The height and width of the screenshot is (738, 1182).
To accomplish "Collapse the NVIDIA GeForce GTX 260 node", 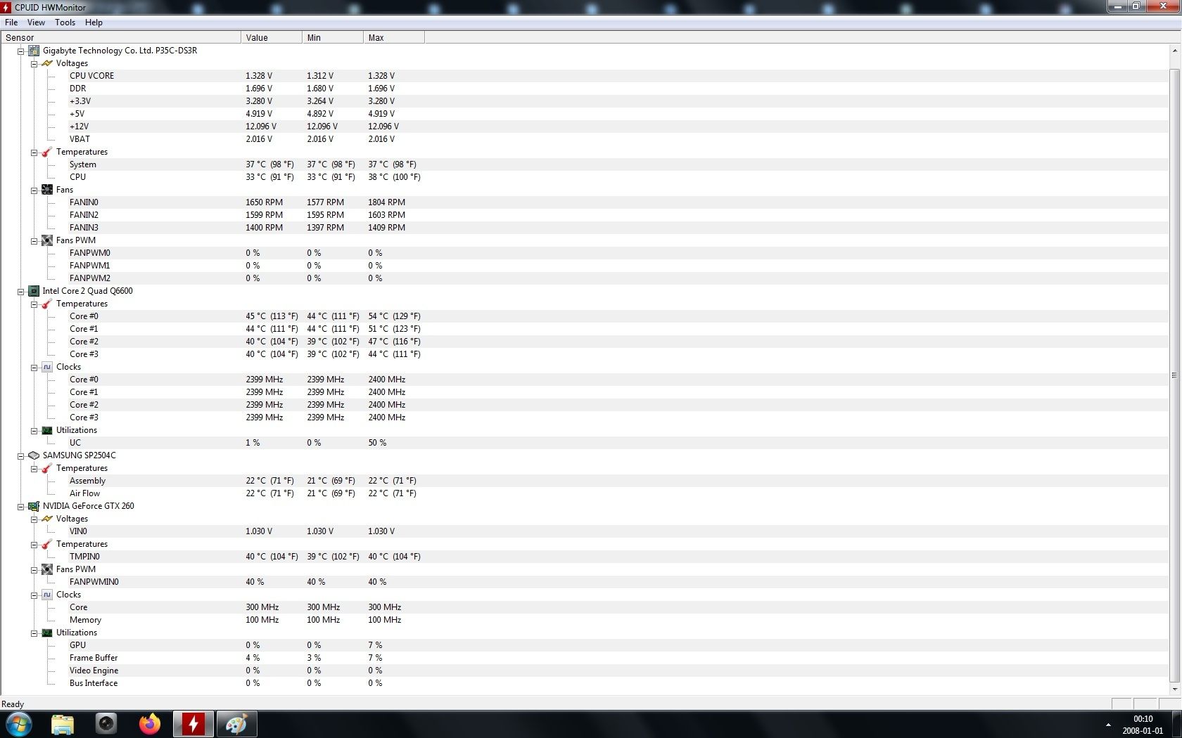I will point(21,507).
